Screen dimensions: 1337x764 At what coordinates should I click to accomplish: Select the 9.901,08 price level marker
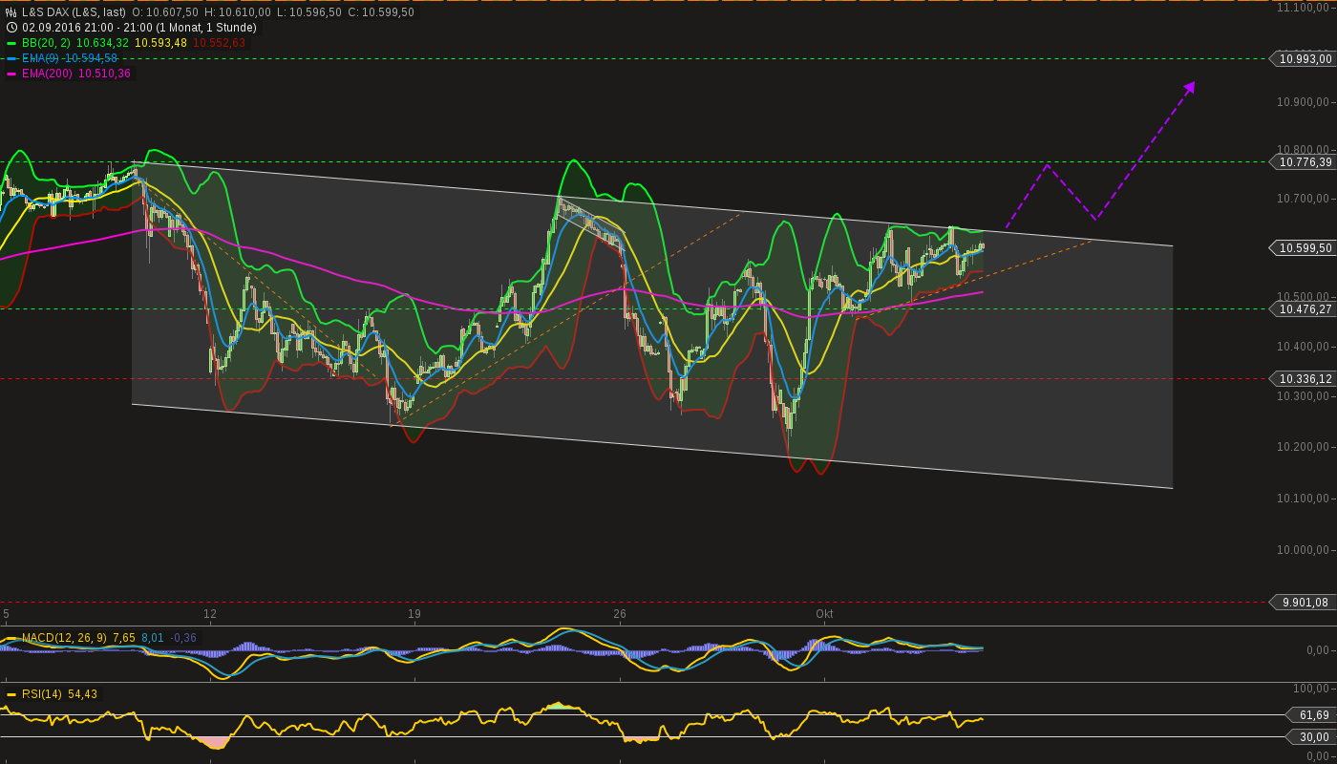point(1303,603)
